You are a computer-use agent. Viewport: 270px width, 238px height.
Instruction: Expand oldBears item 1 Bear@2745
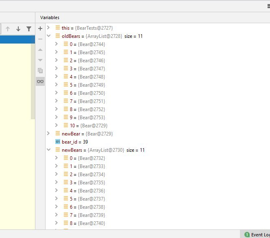[x=56, y=52]
